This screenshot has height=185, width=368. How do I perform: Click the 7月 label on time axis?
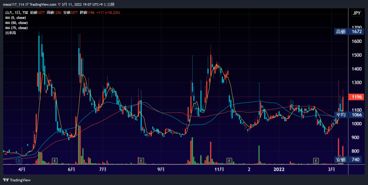pos(102,169)
